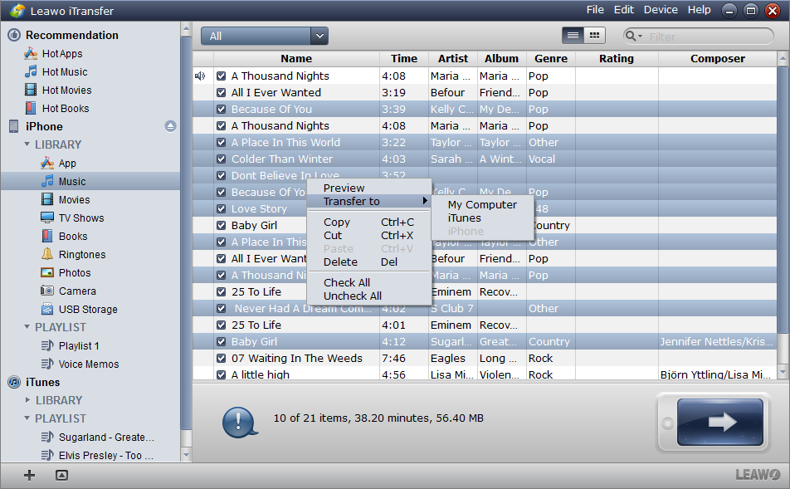Choose Copy in context menu
Image resolution: width=790 pixels, height=489 pixels.
tap(368, 222)
